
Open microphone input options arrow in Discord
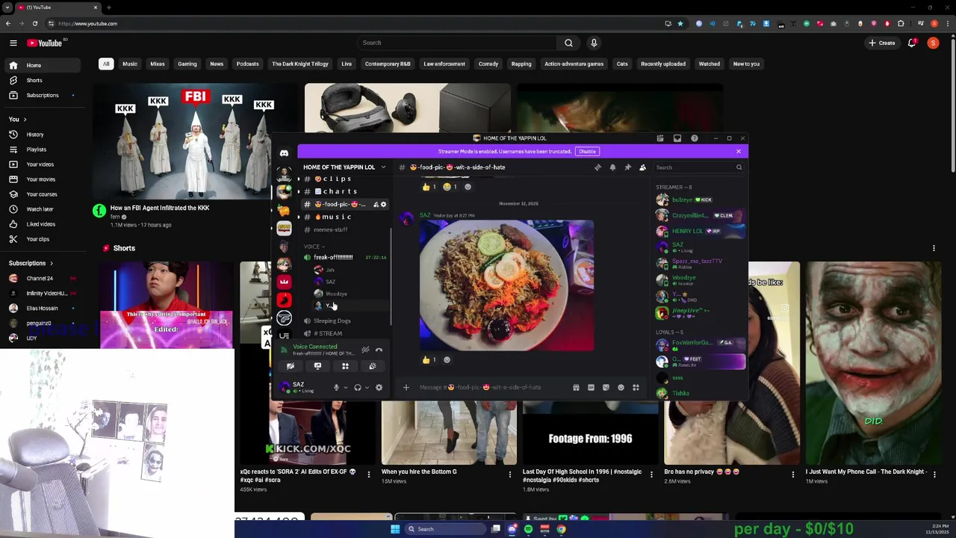tap(345, 387)
